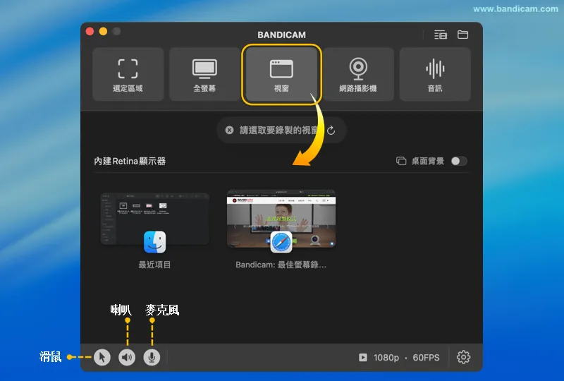Minimize the Bandicam window with yellow button

pyautogui.click(x=103, y=31)
